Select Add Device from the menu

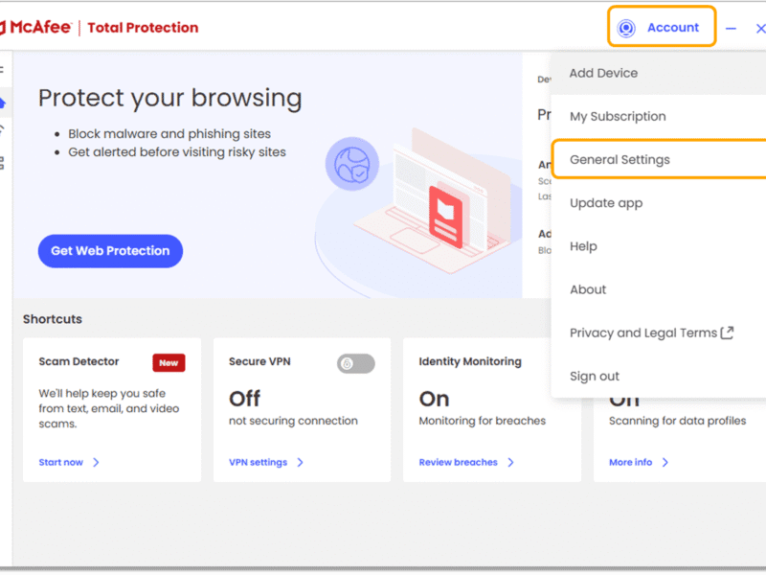click(x=603, y=73)
